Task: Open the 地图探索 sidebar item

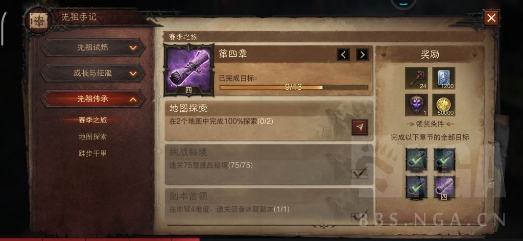Action: tap(92, 137)
